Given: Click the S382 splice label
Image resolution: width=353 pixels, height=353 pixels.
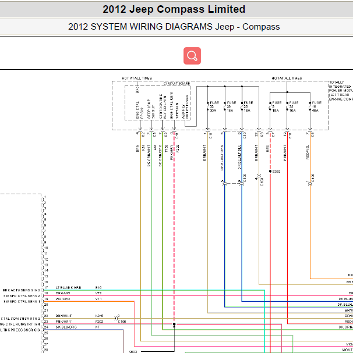Looking at the screenshot, I should coord(276,172).
